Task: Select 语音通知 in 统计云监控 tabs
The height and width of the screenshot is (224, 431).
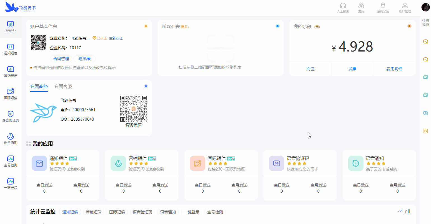Action: click(x=168, y=212)
